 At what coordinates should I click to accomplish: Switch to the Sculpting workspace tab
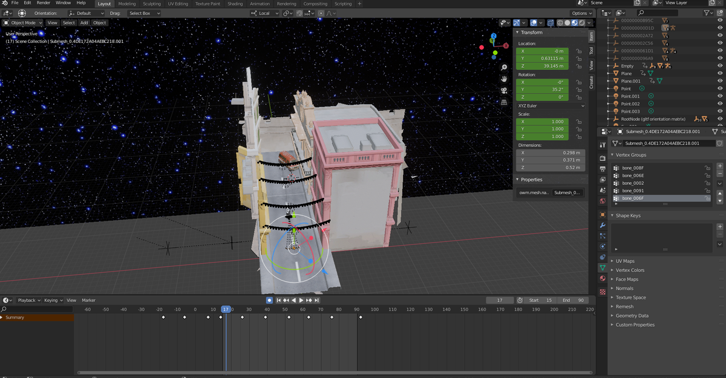pos(152,4)
